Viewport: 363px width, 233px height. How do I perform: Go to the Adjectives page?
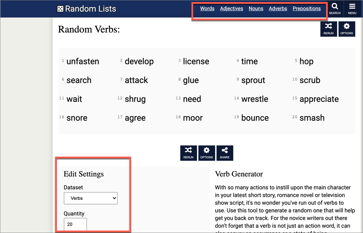pyautogui.click(x=232, y=9)
